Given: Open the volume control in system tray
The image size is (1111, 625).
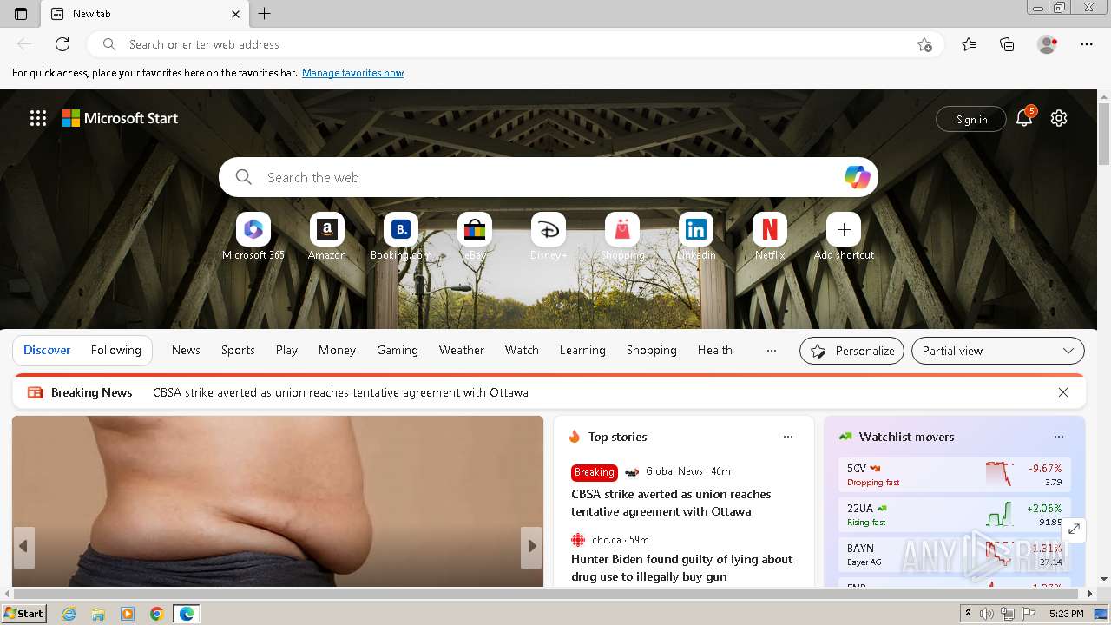Looking at the screenshot, I should pyautogui.click(x=987, y=614).
